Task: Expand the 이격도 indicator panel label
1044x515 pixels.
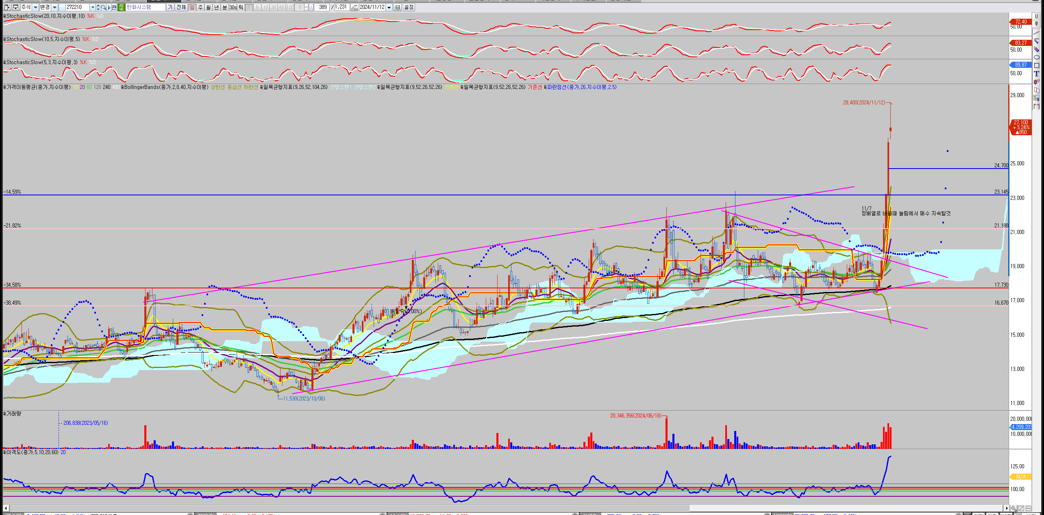Action: pyautogui.click(x=32, y=452)
